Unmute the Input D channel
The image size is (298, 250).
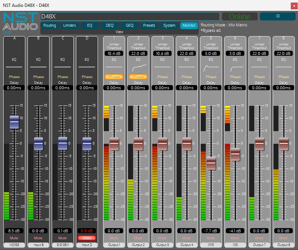pyautogui.click(x=87, y=238)
